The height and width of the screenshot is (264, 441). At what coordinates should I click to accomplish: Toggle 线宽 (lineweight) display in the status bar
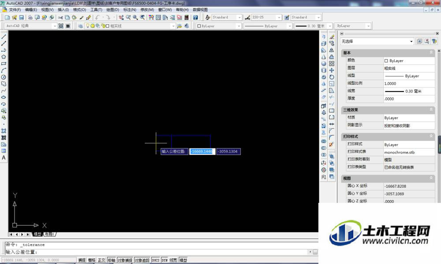click(173, 260)
